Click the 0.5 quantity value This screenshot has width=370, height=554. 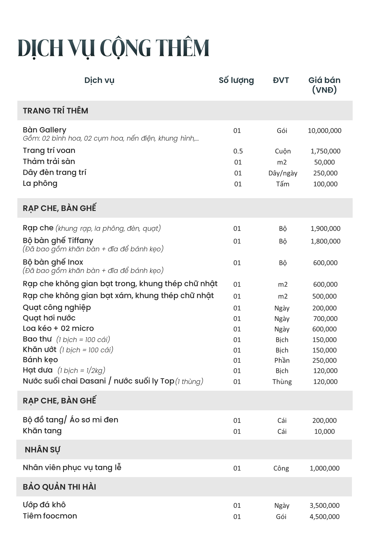point(238,151)
